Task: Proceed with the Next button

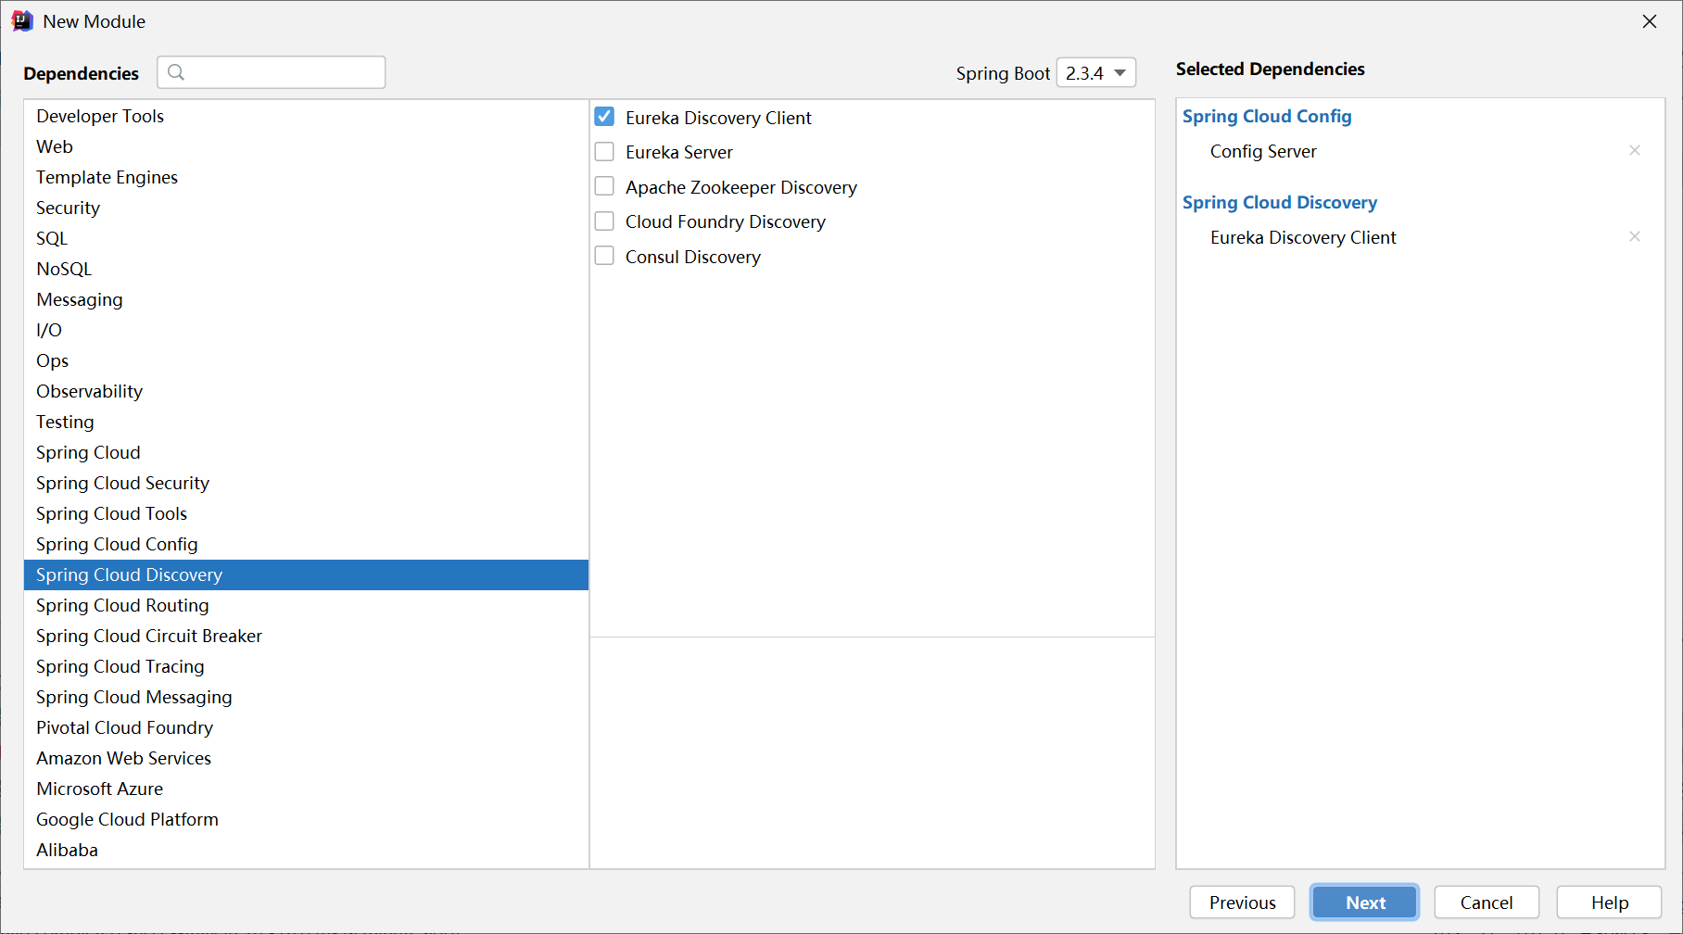Action: (1365, 902)
